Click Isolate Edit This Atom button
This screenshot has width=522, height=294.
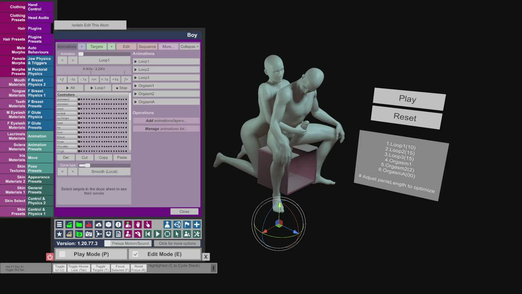tap(90, 25)
